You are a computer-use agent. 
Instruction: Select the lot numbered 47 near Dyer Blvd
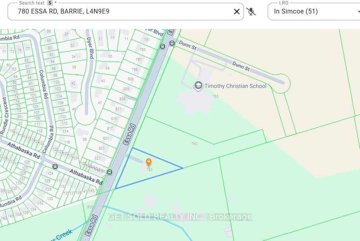[99, 103]
